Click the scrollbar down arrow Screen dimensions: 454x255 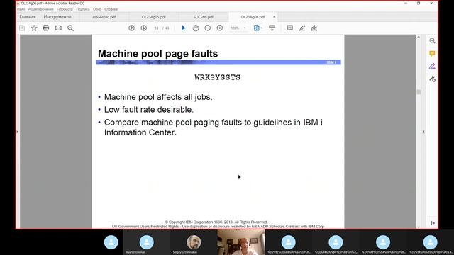419,227
